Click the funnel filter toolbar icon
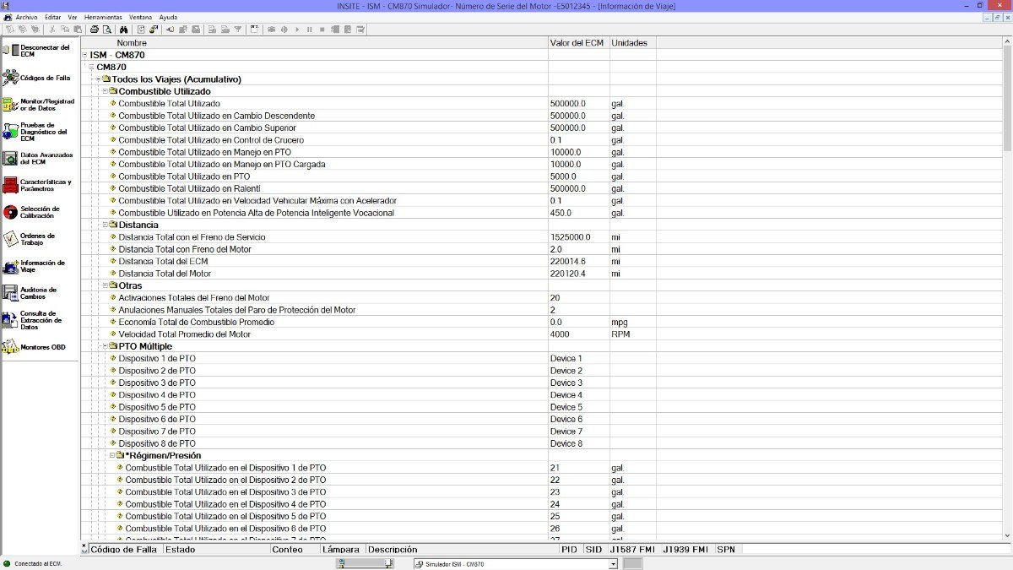The width and height of the screenshot is (1013, 570). 238,30
